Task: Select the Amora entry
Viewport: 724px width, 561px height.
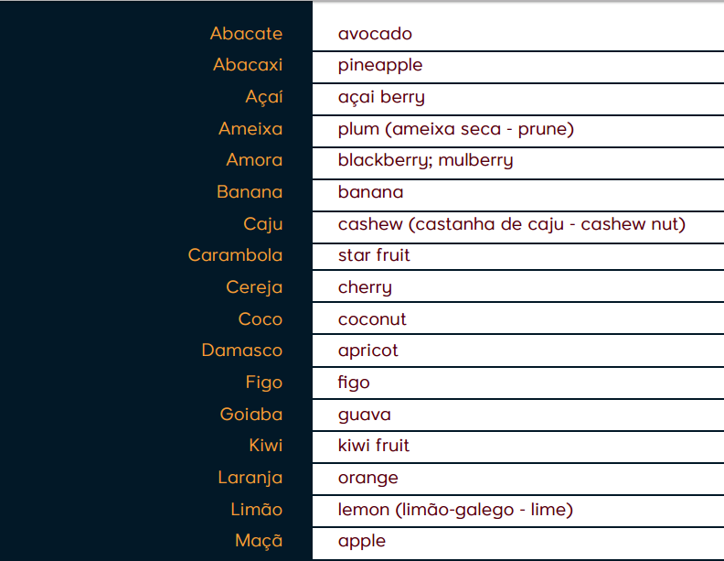Action: point(254,160)
